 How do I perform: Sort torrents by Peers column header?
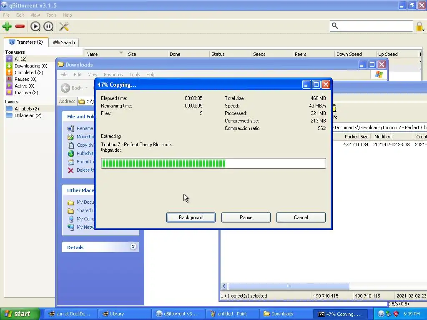point(314,54)
